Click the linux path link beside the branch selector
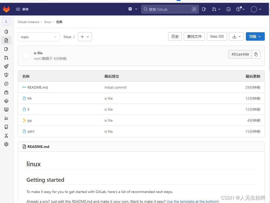The height and width of the screenshot is (203, 270). pyautogui.click(x=68, y=37)
